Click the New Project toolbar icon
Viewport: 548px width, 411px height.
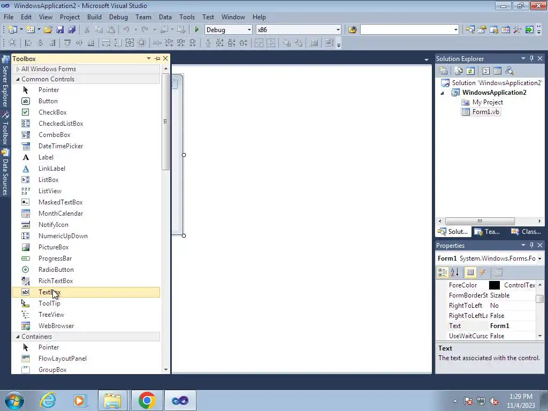tap(13, 30)
